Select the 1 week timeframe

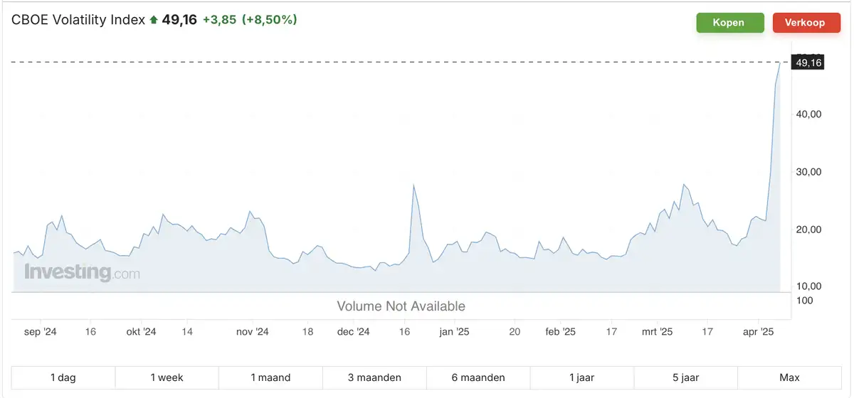pos(167,377)
